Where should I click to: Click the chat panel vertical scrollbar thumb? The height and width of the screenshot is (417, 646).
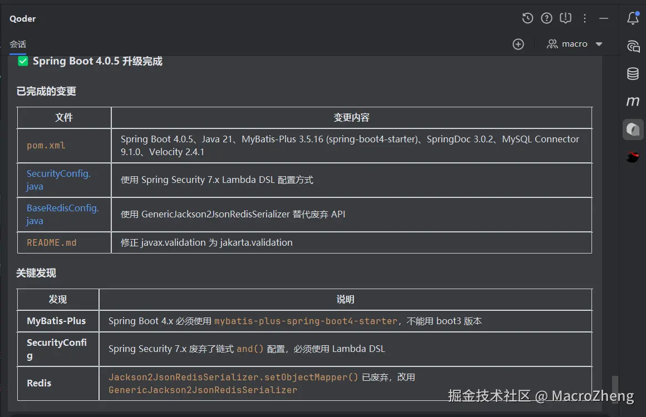pyautogui.click(x=615, y=390)
